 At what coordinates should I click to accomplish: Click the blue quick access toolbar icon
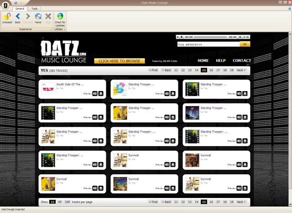tap(16, 3)
